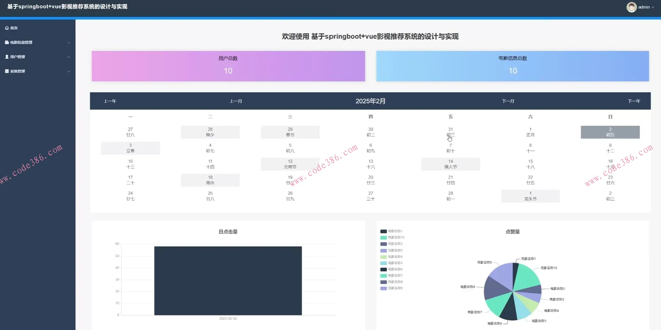Select the date 24 廿七
This screenshot has width=661, height=330.
click(x=130, y=196)
